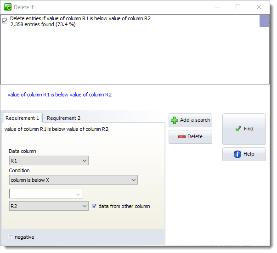This screenshot has height=253, width=277.
Task: Click the Delete button
Action: 190,137
